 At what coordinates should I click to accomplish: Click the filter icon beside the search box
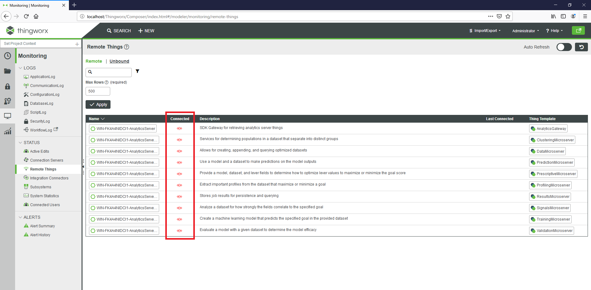[137, 71]
